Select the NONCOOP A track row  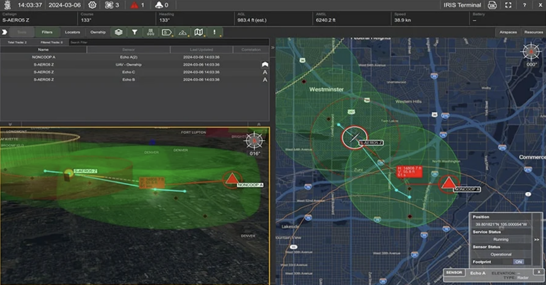pos(134,57)
